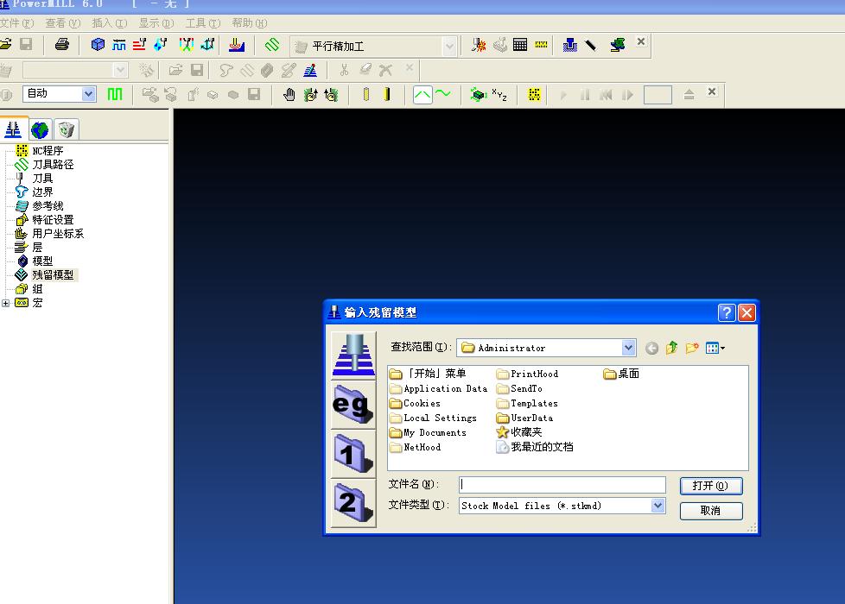
Task: Click the collision check icon with the orange spark
Action: pos(479,45)
